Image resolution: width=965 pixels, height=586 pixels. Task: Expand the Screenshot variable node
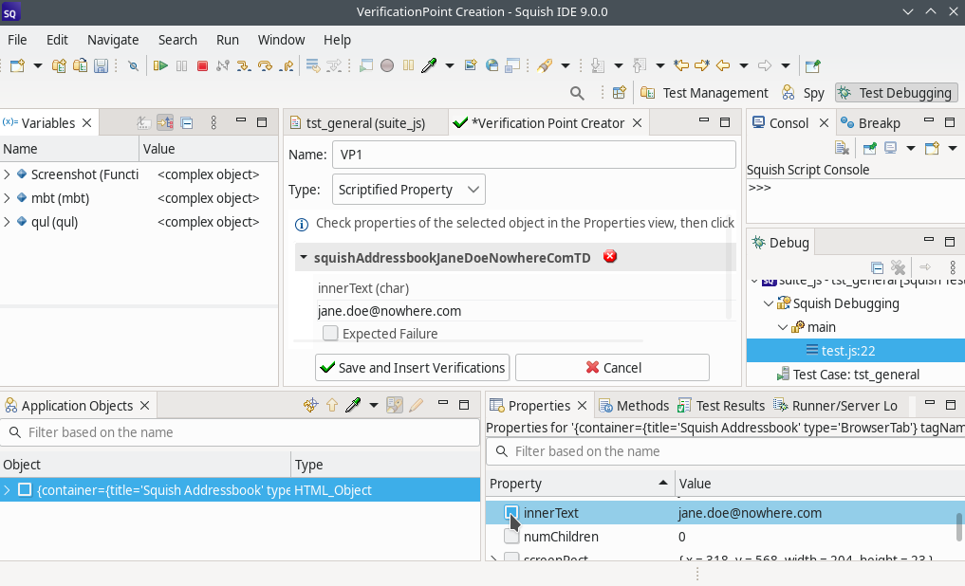click(8, 174)
